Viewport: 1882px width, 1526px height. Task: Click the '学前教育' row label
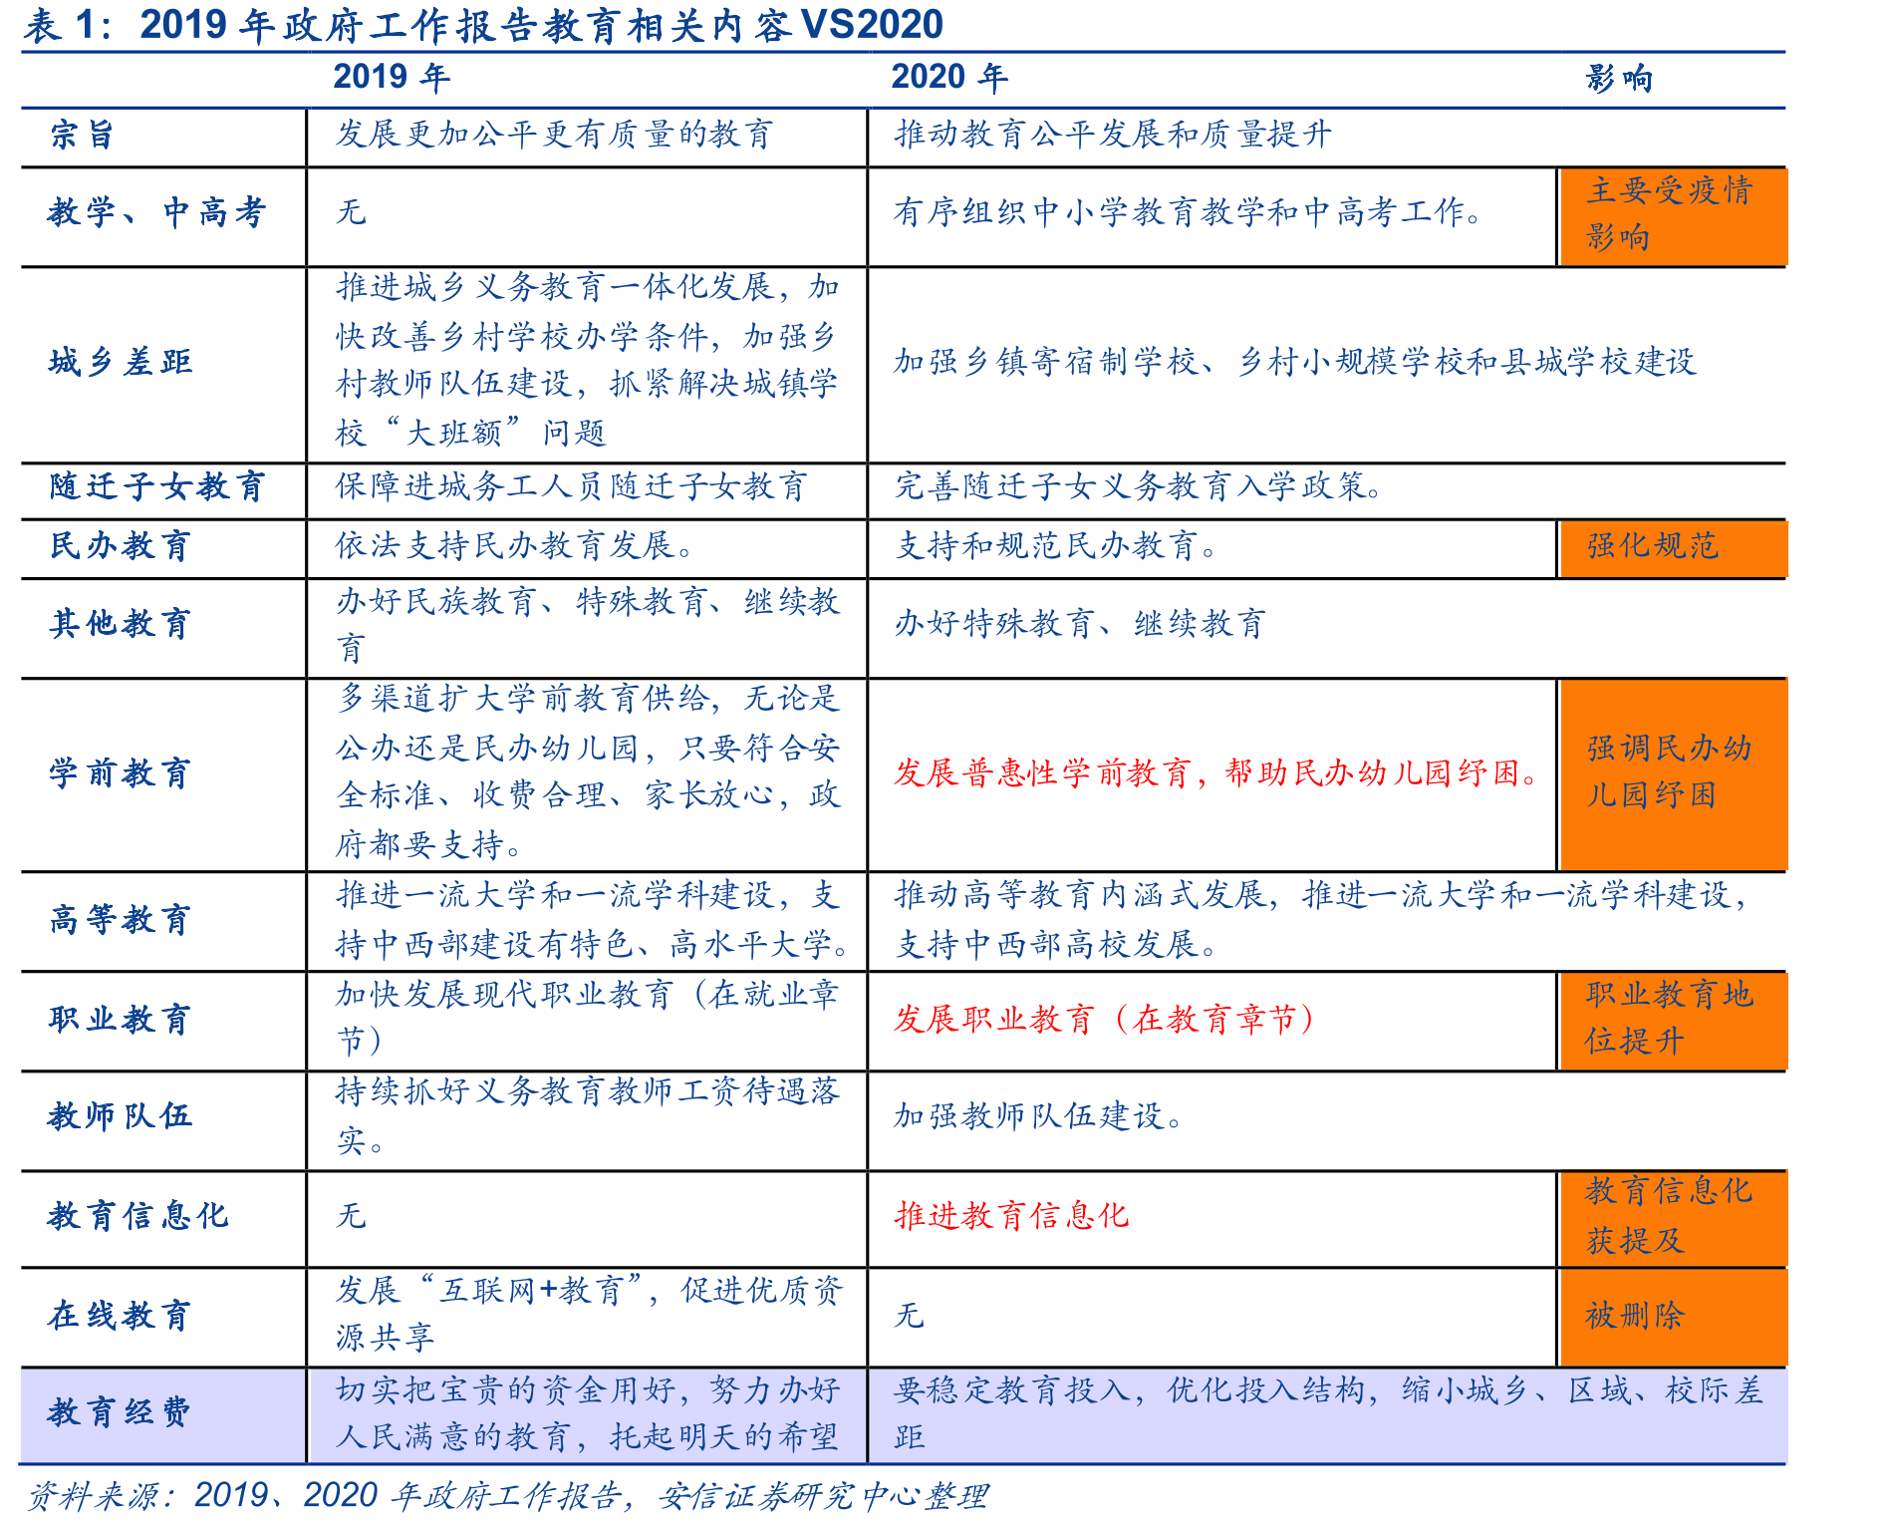click(120, 773)
